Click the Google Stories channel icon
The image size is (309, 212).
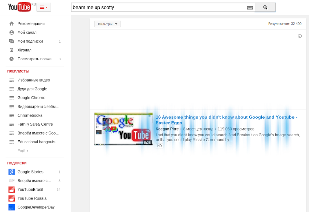coord(12,172)
